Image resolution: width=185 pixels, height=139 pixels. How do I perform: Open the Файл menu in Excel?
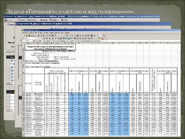[x=26, y=33]
